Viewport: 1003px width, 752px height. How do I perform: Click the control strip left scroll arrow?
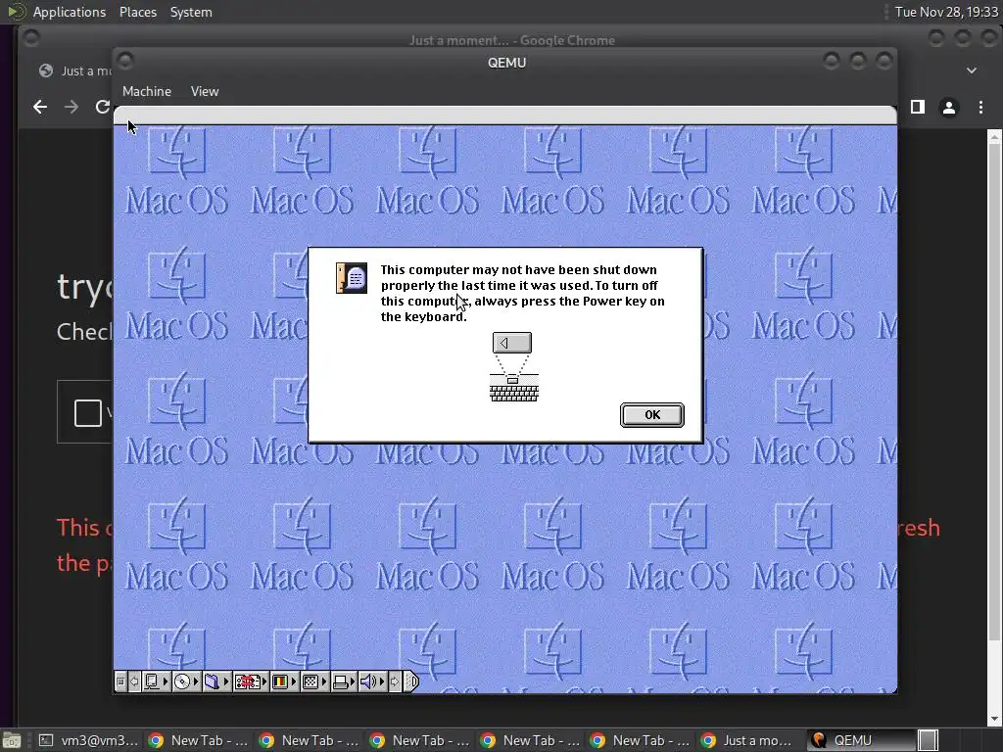click(x=134, y=681)
